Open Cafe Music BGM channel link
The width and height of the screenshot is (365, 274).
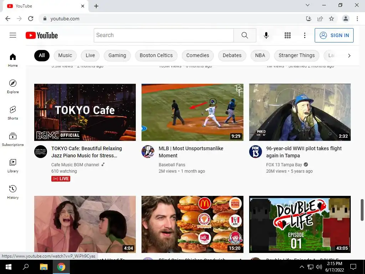(x=75, y=165)
